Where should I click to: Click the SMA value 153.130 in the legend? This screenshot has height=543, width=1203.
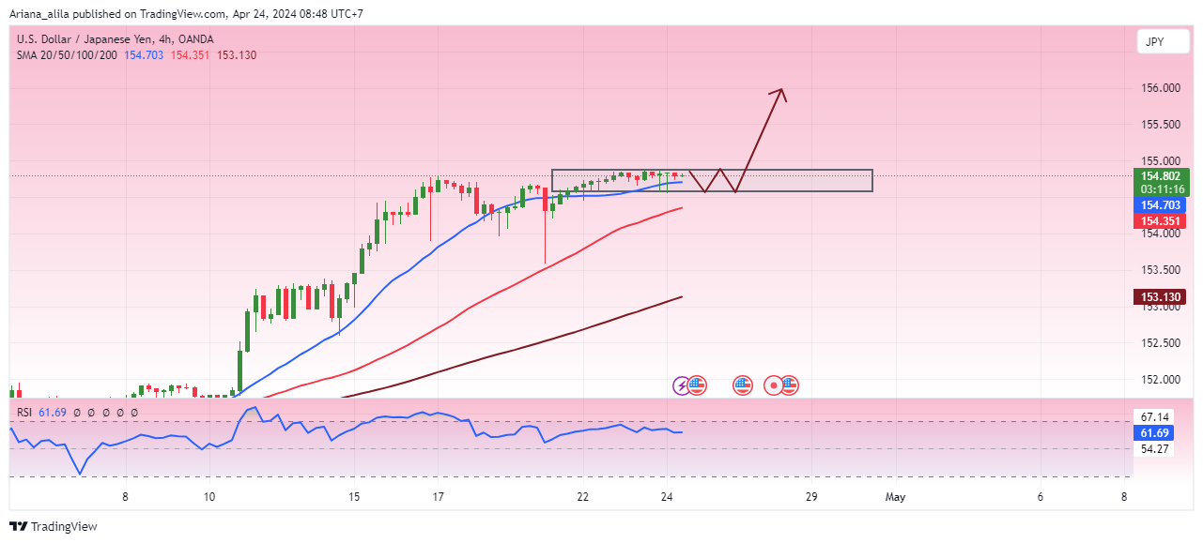click(x=237, y=55)
